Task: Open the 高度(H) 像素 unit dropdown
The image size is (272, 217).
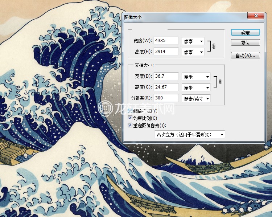Action: click(x=193, y=52)
